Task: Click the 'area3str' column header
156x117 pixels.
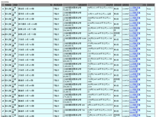Action: click(x=100, y=5)
